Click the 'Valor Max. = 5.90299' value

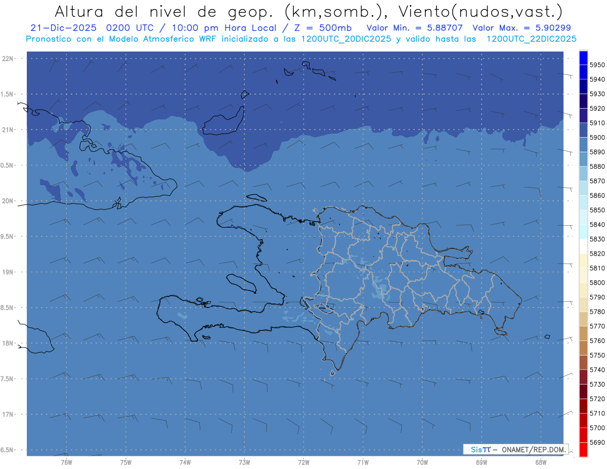click(x=522, y=28)
